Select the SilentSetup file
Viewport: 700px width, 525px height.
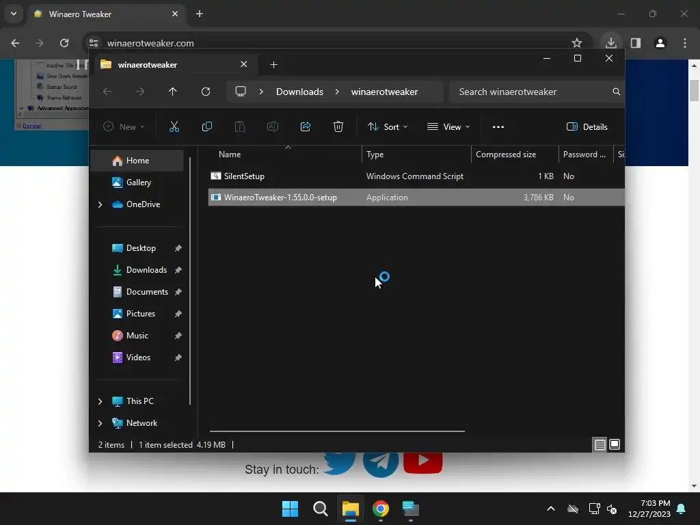click(x=416, y=176)
